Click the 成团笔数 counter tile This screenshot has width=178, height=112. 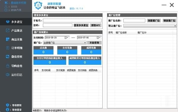click(91, 50)
